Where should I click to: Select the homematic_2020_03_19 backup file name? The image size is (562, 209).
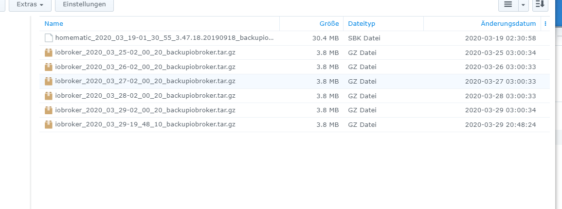pos(164,38)
